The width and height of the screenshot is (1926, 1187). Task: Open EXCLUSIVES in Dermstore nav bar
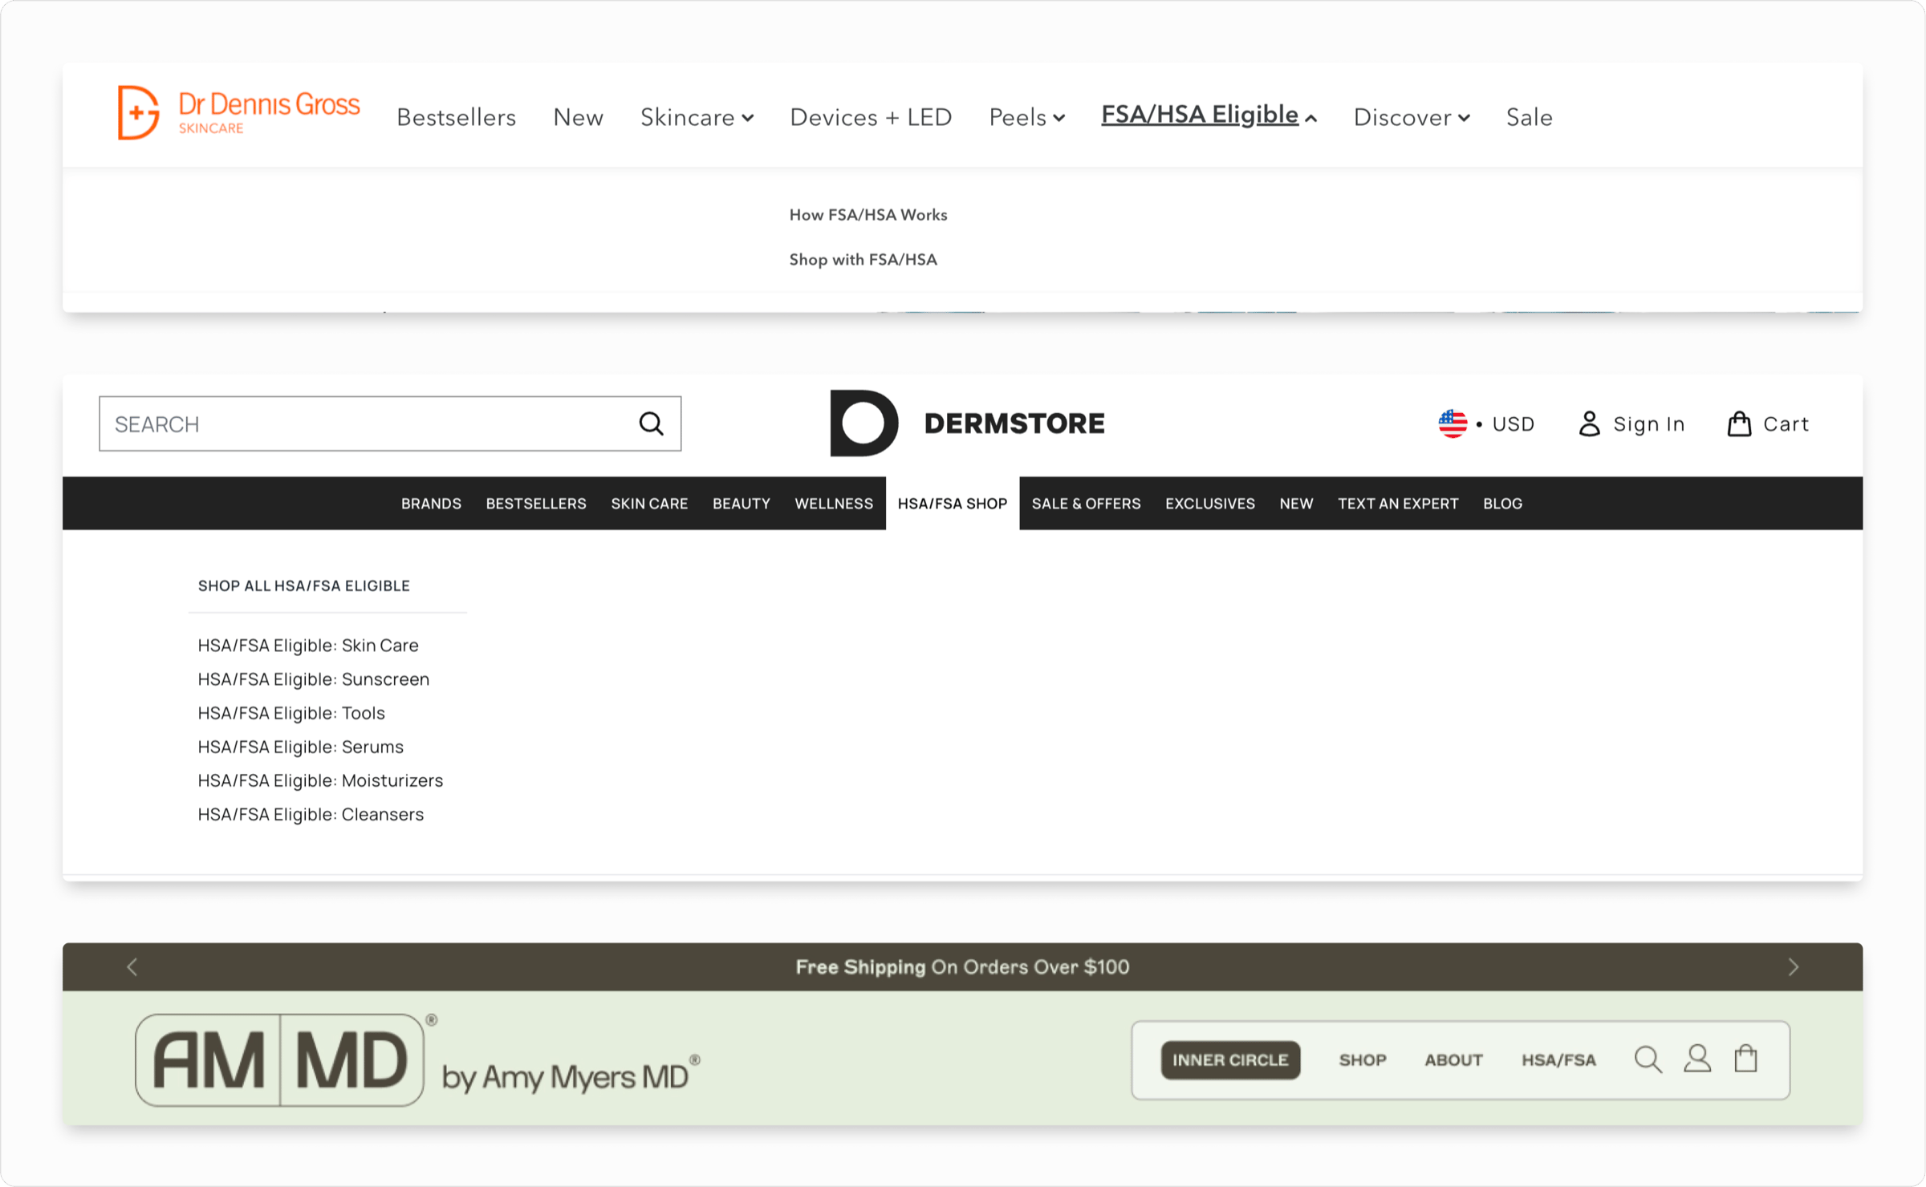(x=1209, y=504)
